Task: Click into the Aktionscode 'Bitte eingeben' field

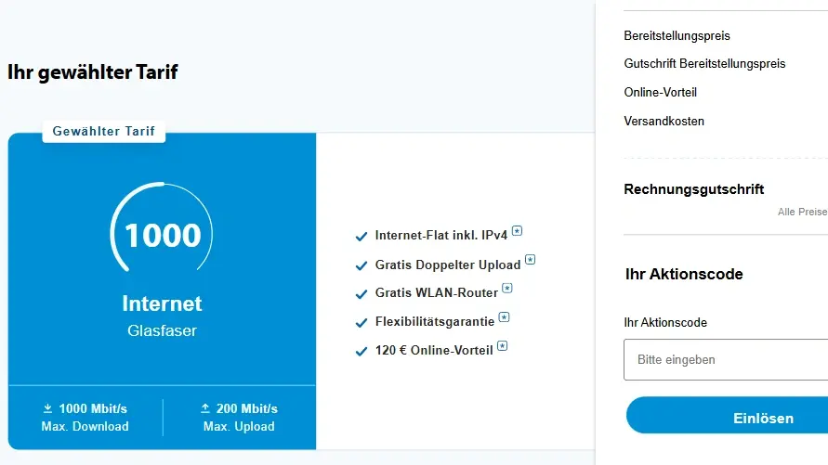Action: point(726,359)
